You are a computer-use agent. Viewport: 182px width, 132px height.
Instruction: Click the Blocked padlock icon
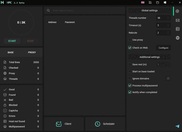click(x=5, y=105)
